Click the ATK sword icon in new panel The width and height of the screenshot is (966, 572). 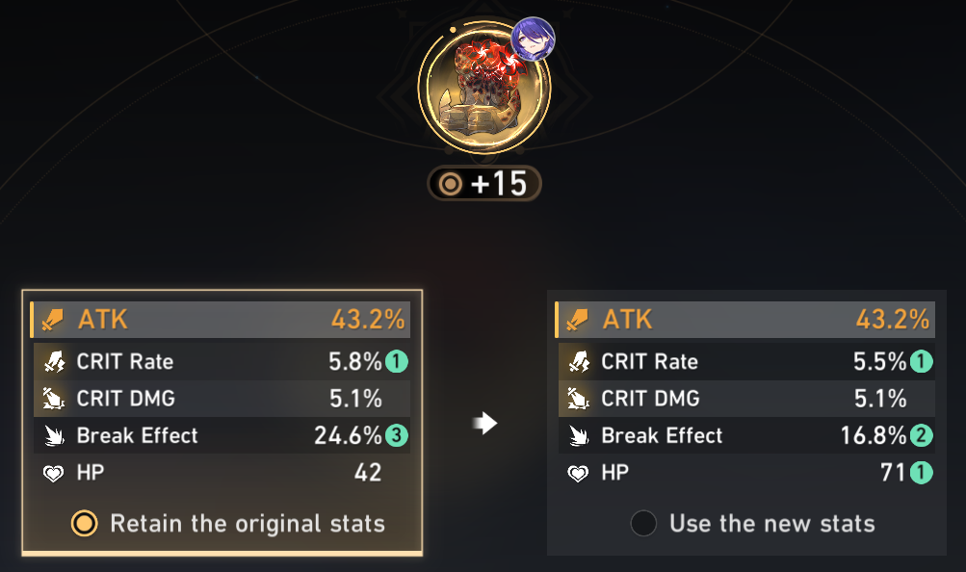(577, 320)
